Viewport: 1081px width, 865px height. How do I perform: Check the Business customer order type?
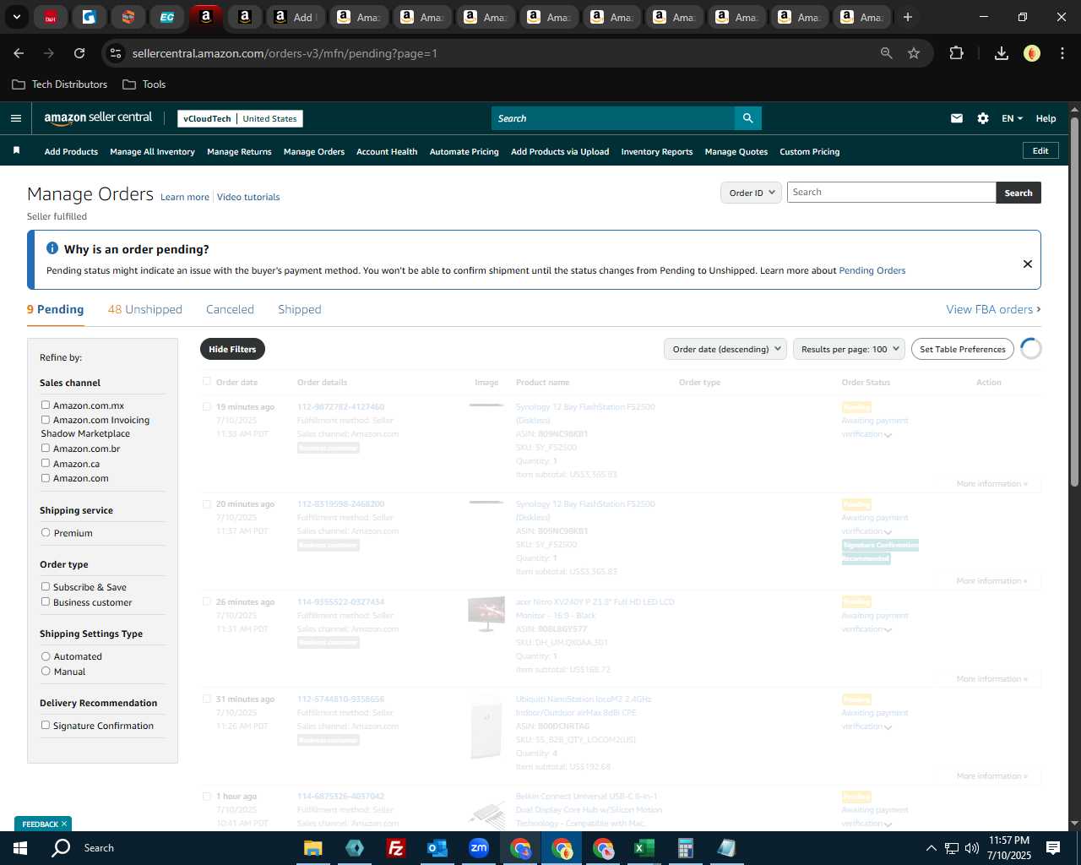pyautogui.click(x=46, y=601)
